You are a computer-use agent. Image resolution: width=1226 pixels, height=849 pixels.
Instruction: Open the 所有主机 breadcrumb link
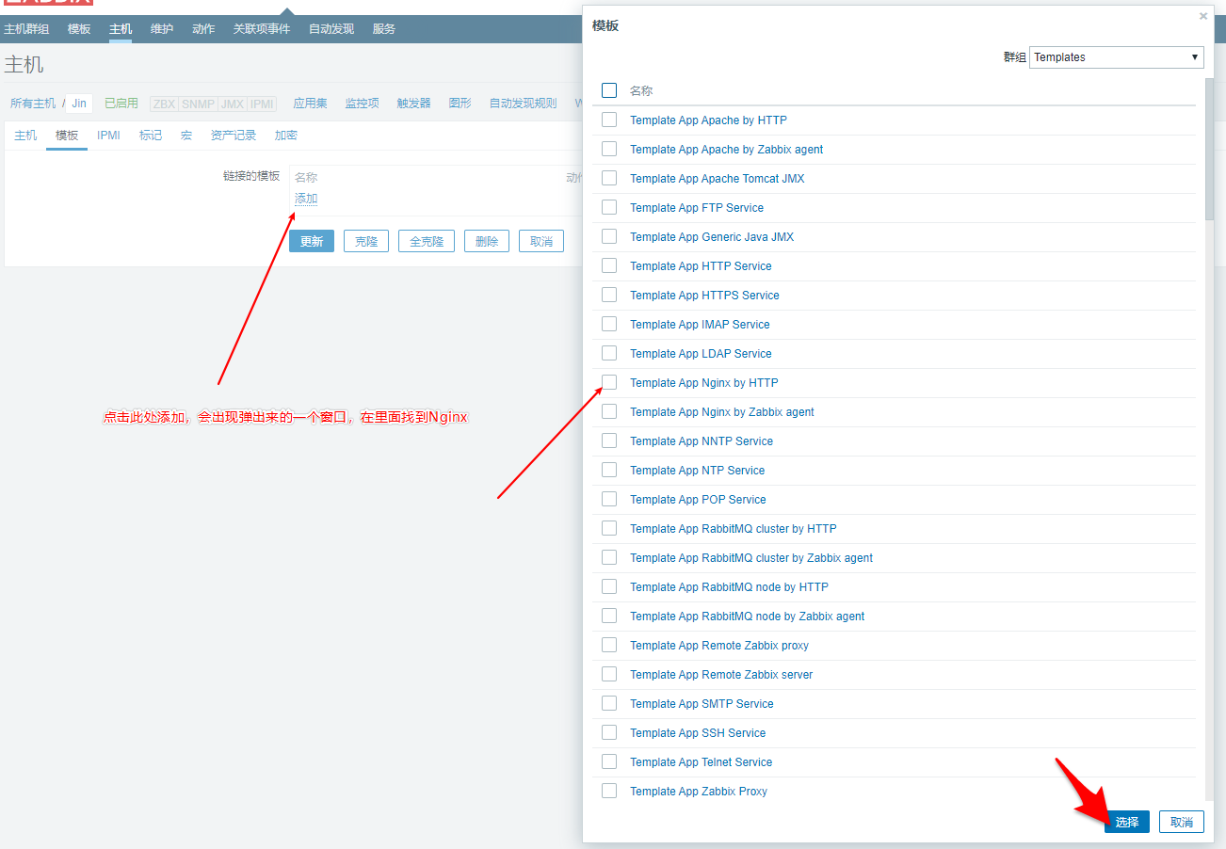33,104
